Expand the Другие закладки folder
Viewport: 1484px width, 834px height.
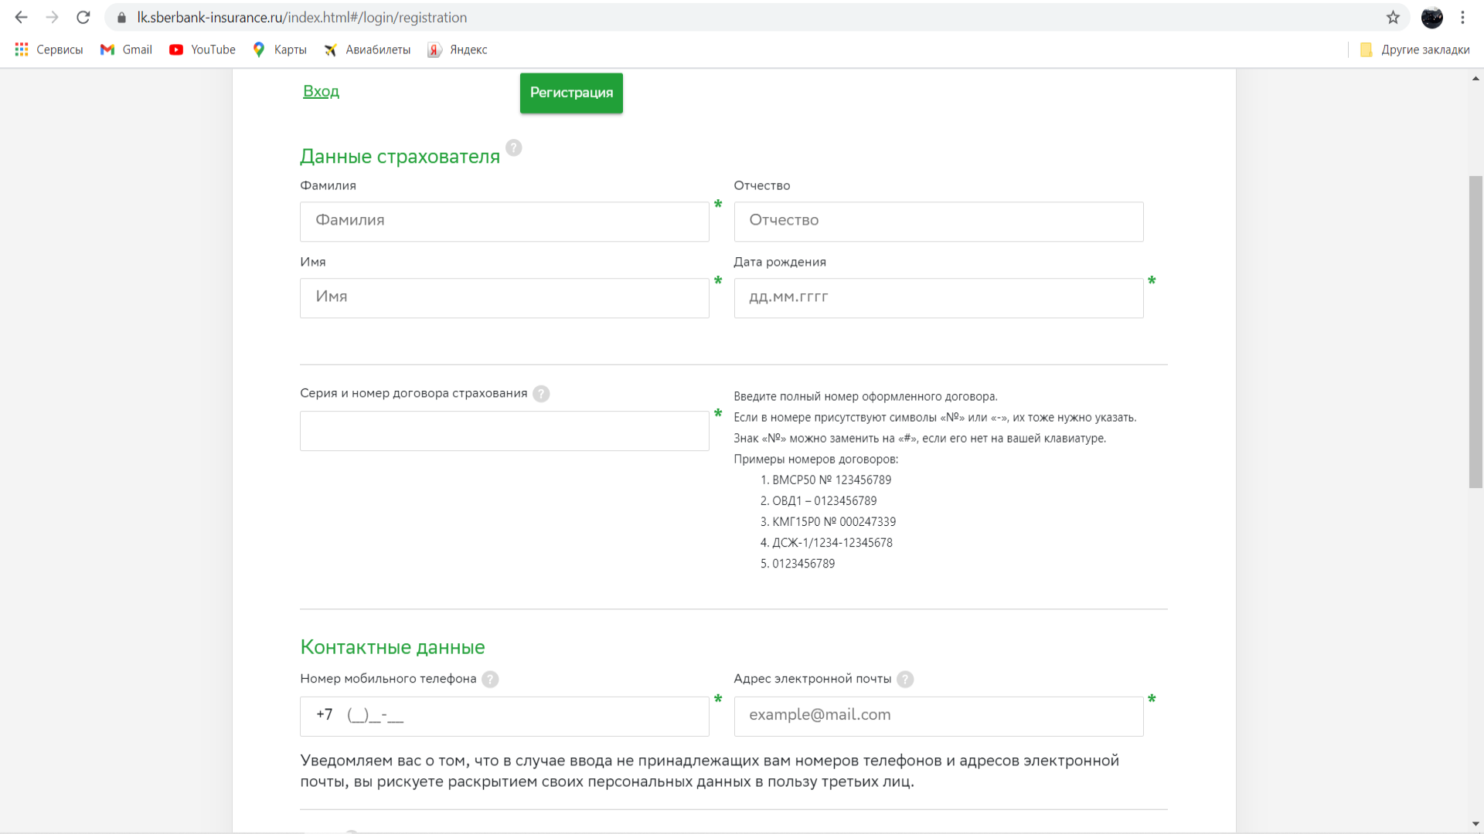(x=1414, y=49)
